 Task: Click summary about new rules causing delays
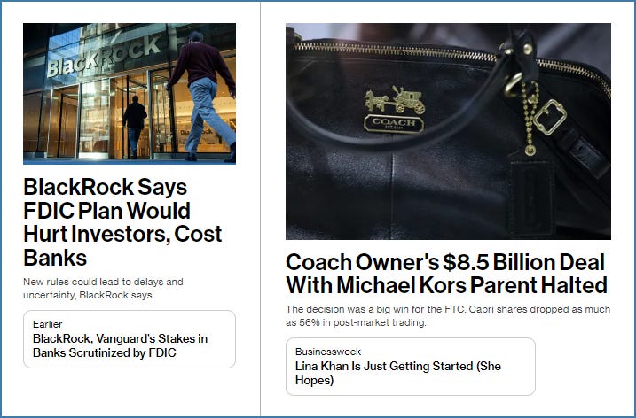[103, 288]
